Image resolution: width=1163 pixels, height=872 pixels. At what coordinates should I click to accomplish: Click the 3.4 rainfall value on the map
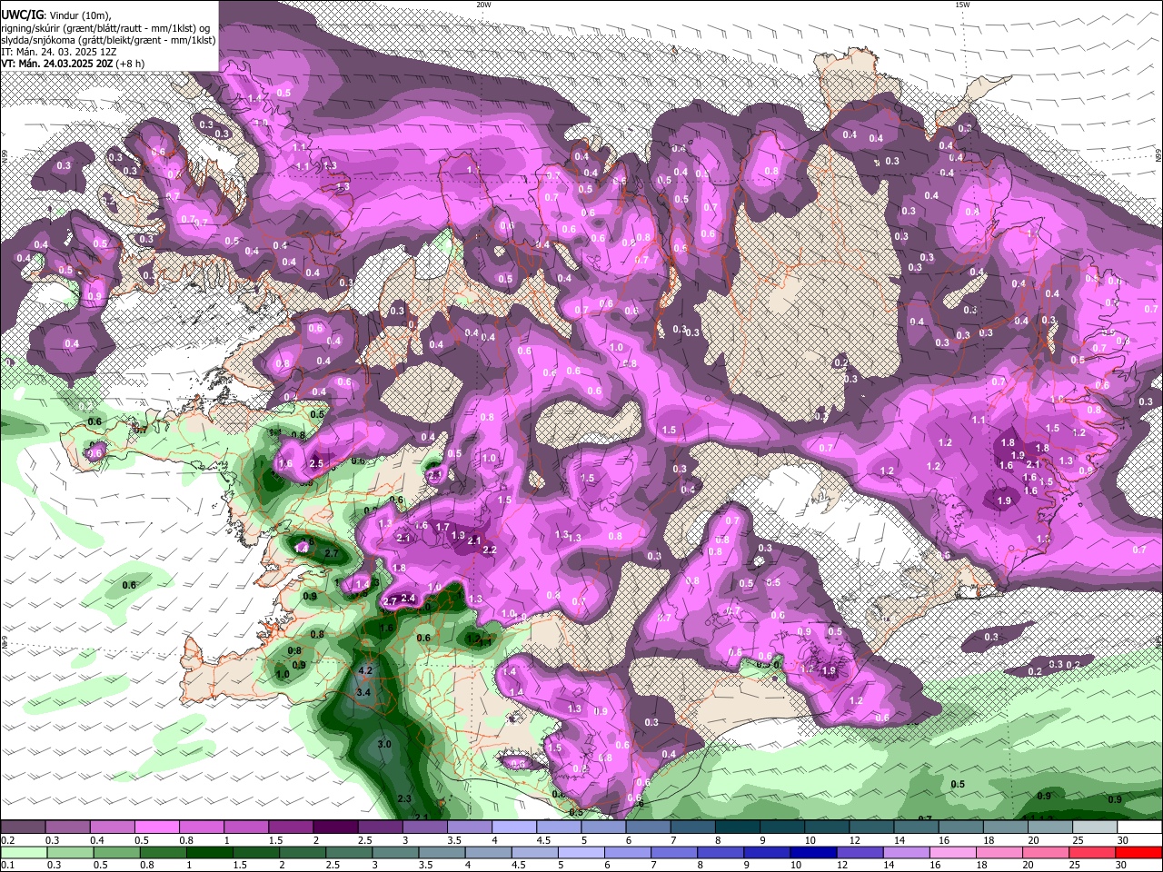[x=364, y=692]
